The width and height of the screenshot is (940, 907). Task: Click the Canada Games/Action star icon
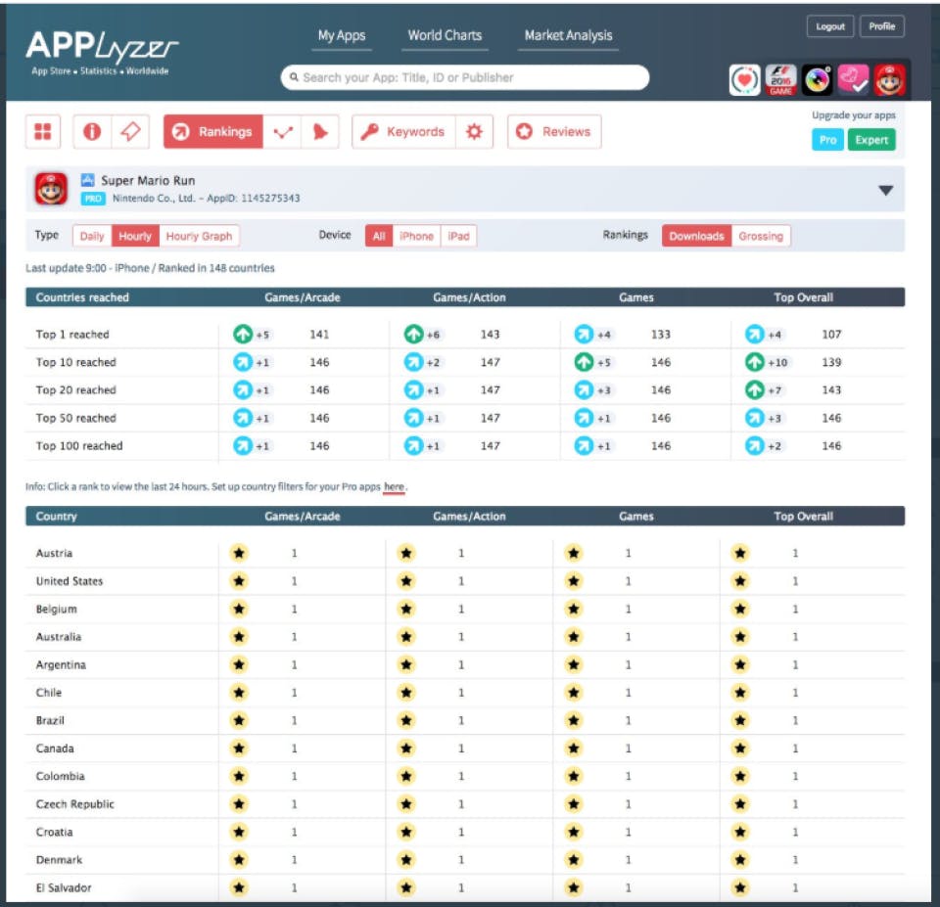click(x=406, y=748)
